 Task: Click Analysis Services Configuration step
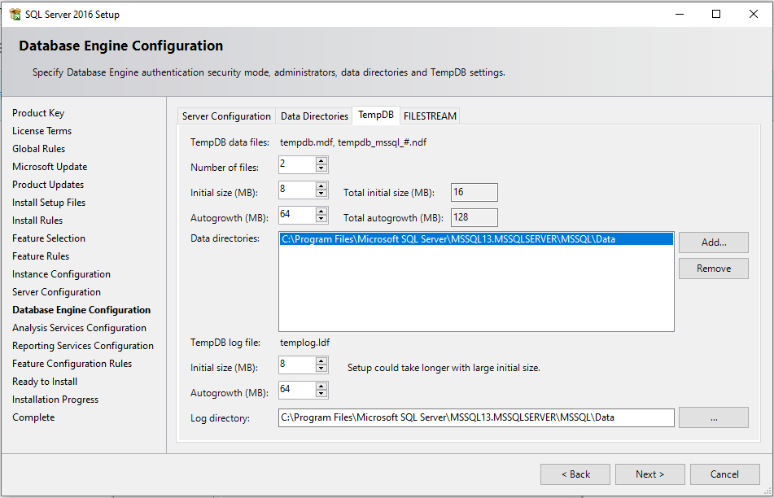(x=80, y=328)
